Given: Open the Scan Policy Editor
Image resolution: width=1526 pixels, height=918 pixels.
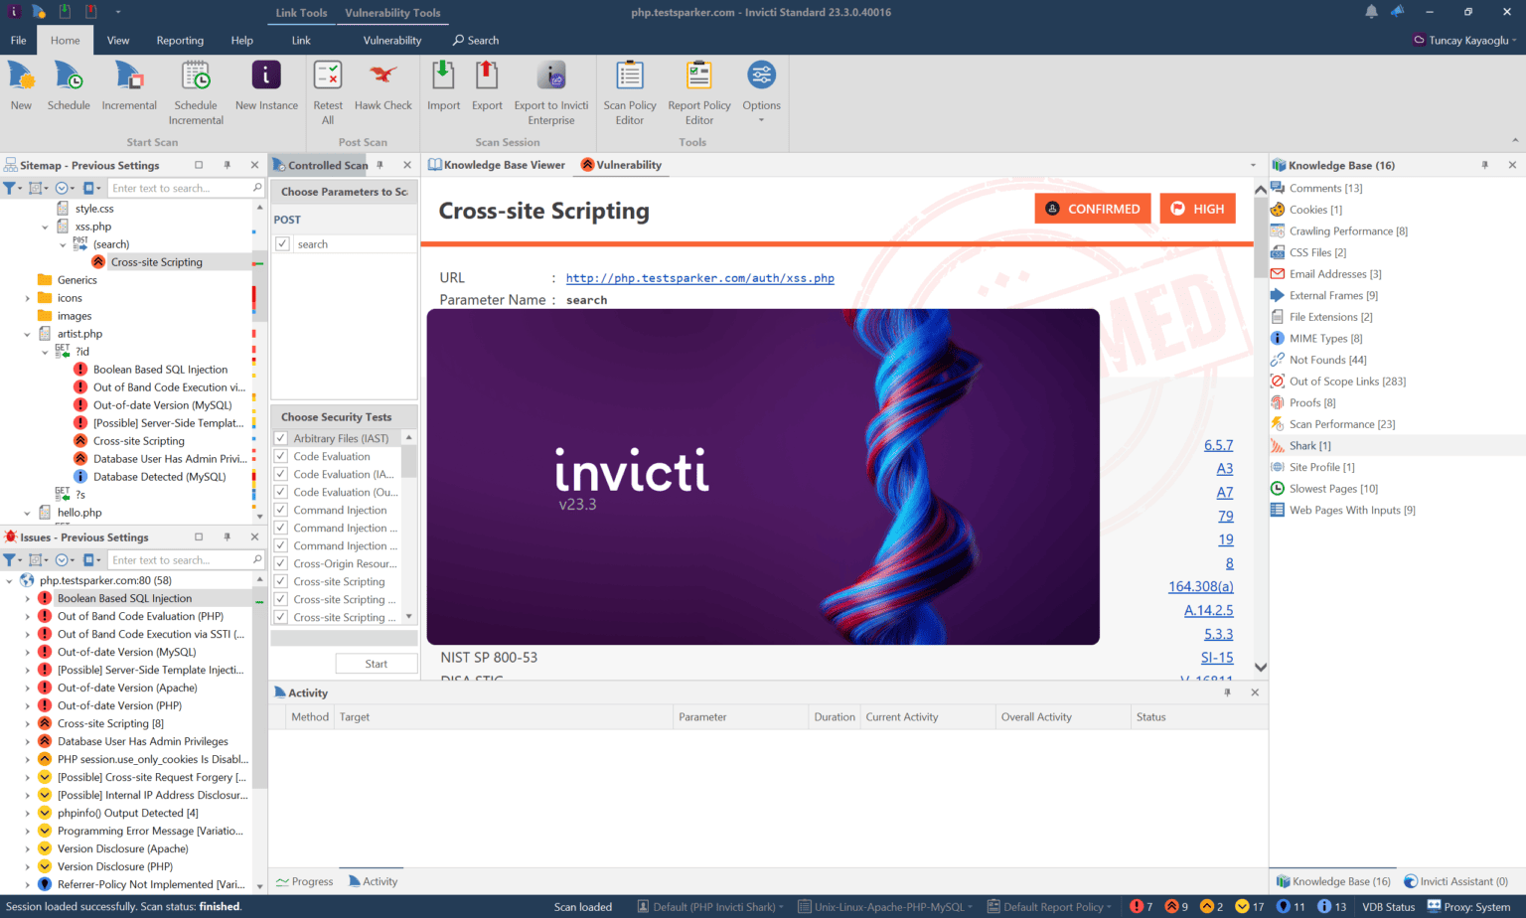Looking at the screenshot, I should (629, 87).
